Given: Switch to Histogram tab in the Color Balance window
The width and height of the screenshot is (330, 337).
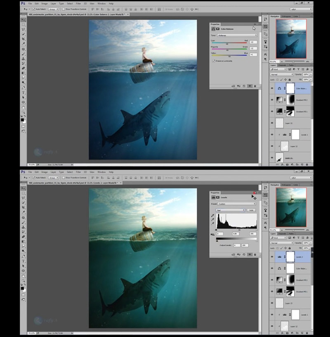Looking at the screenshot, I should pos(286,17).
